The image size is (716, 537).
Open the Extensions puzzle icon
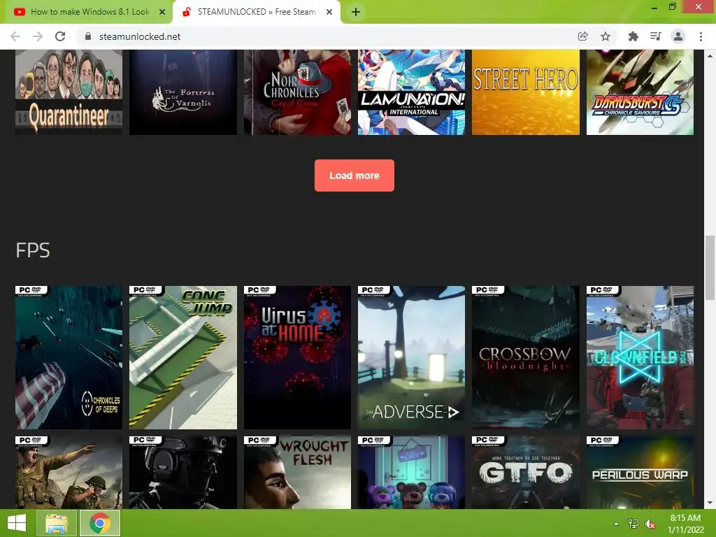[x=633, y=36]
